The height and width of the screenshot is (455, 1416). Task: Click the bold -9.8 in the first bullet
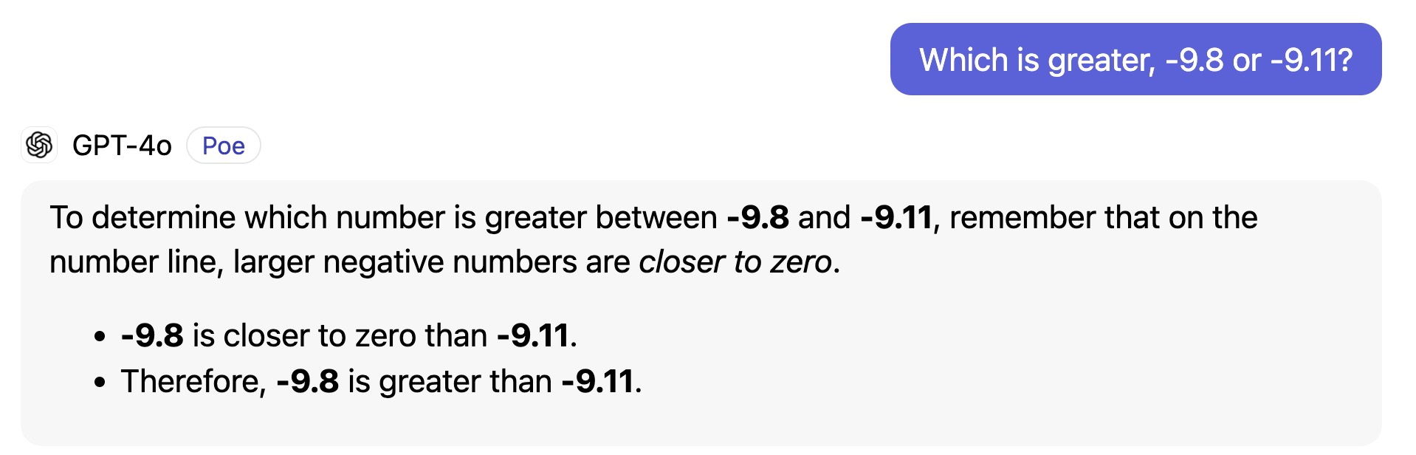(x=152, y=336)
